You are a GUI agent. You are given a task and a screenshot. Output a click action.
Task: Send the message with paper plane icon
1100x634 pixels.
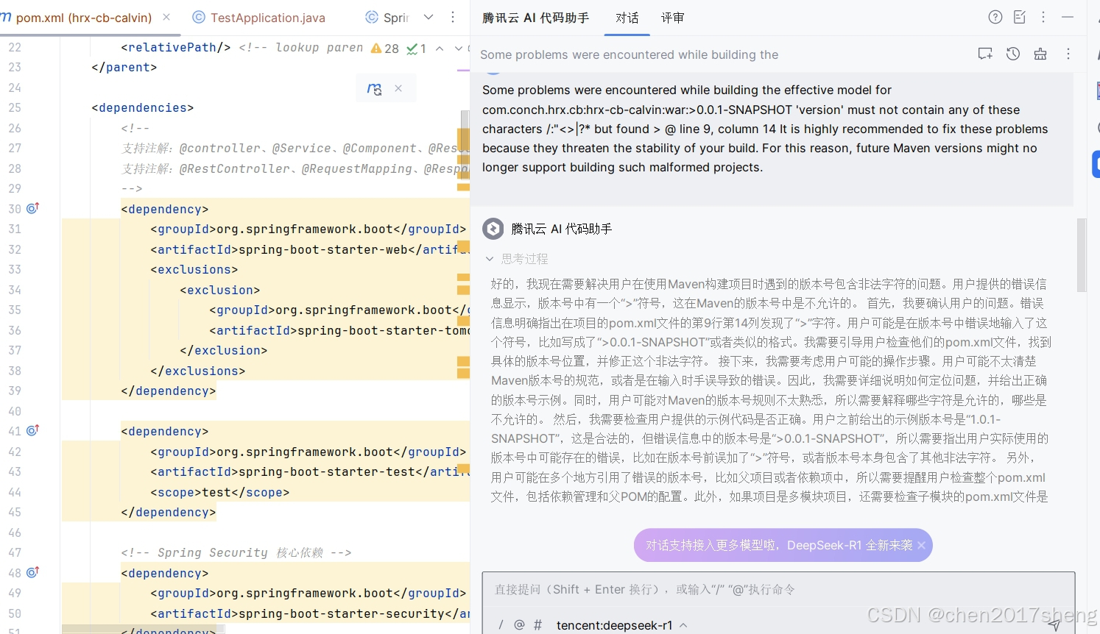tap(1054, 624)
